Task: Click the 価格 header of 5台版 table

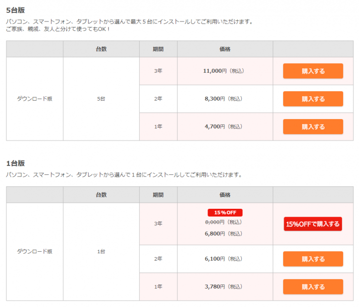Action: [x=225, y=49]
